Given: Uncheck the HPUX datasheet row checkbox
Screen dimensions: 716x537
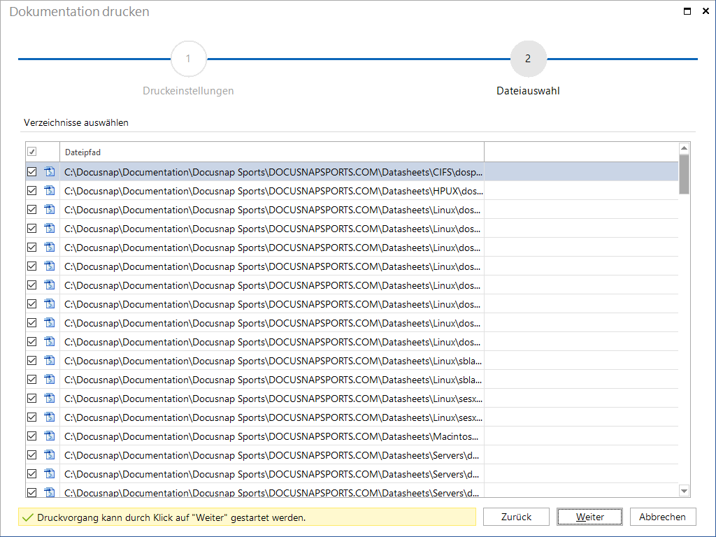Looking at the screenshot, I should (32, 190).
